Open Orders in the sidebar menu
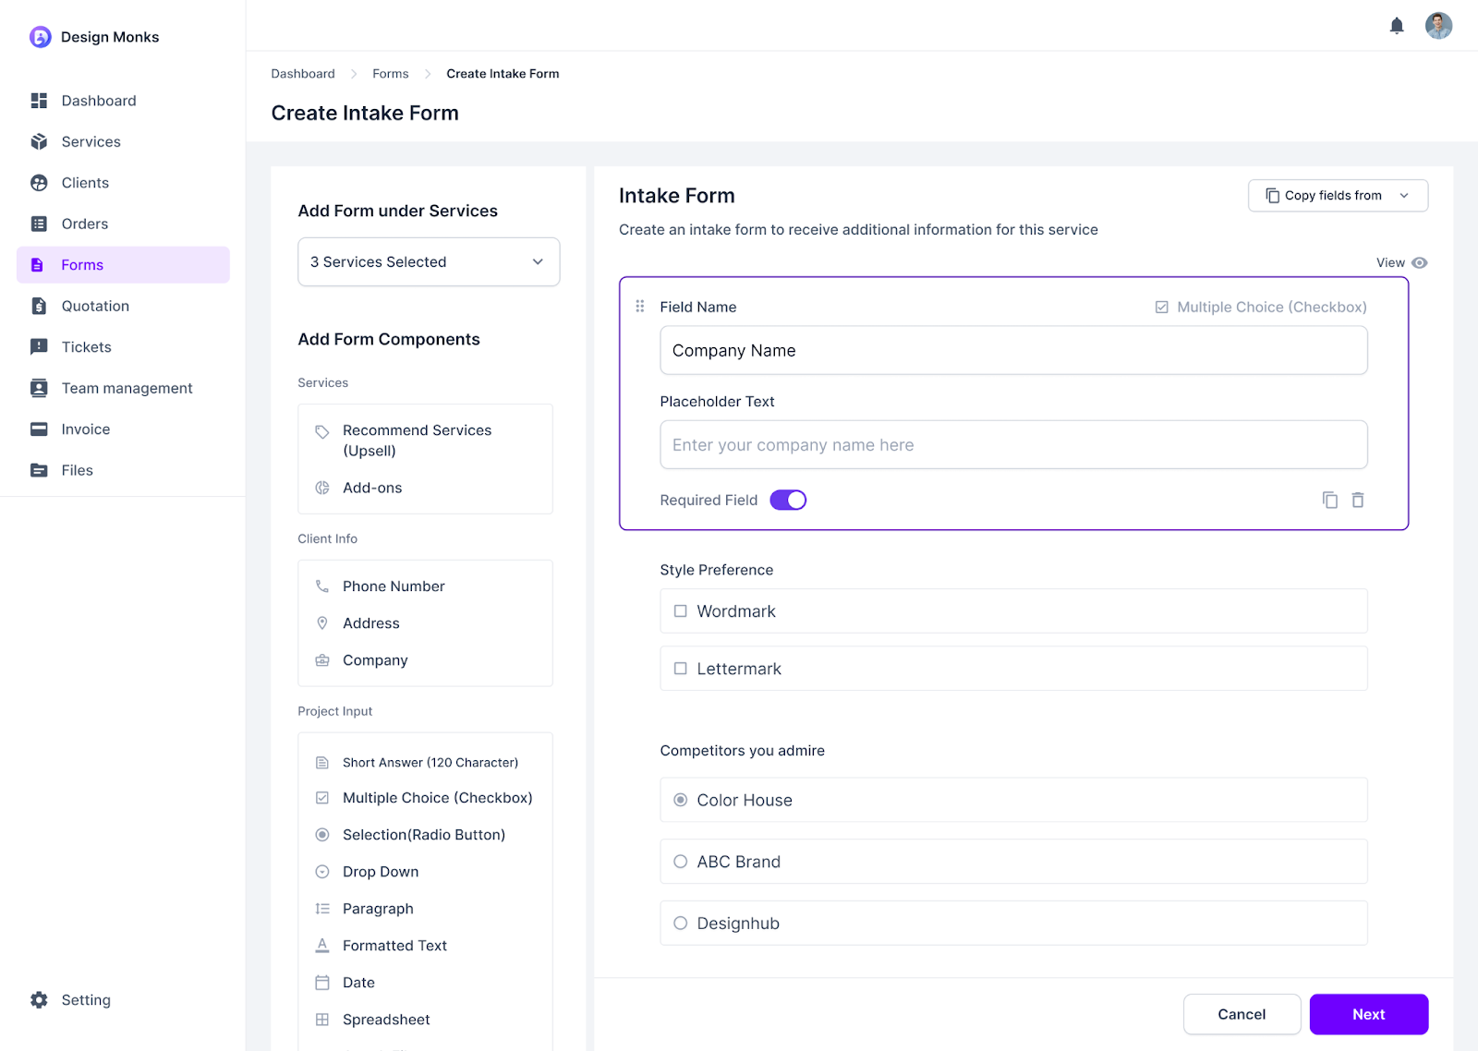Screen dimensions: 1478x1051 (x=123, y=223)
